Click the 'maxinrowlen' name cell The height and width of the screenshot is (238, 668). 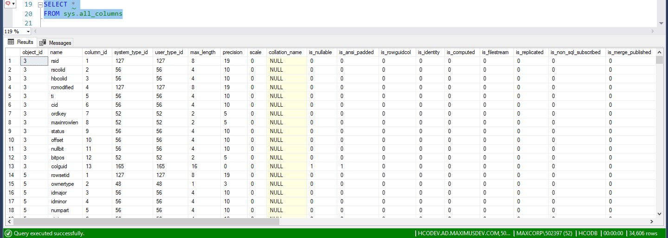pyautogui.click(x=65, y=122)
